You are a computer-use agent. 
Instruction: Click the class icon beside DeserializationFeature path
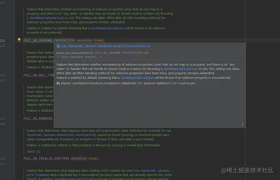(58, 46)
